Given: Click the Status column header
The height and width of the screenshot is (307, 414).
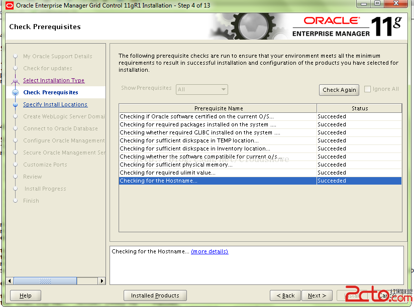Looking at the screenshot, I should pos(360,108).
